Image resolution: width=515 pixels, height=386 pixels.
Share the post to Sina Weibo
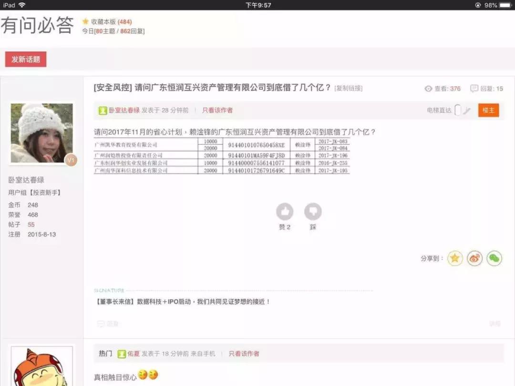[474, 258]
